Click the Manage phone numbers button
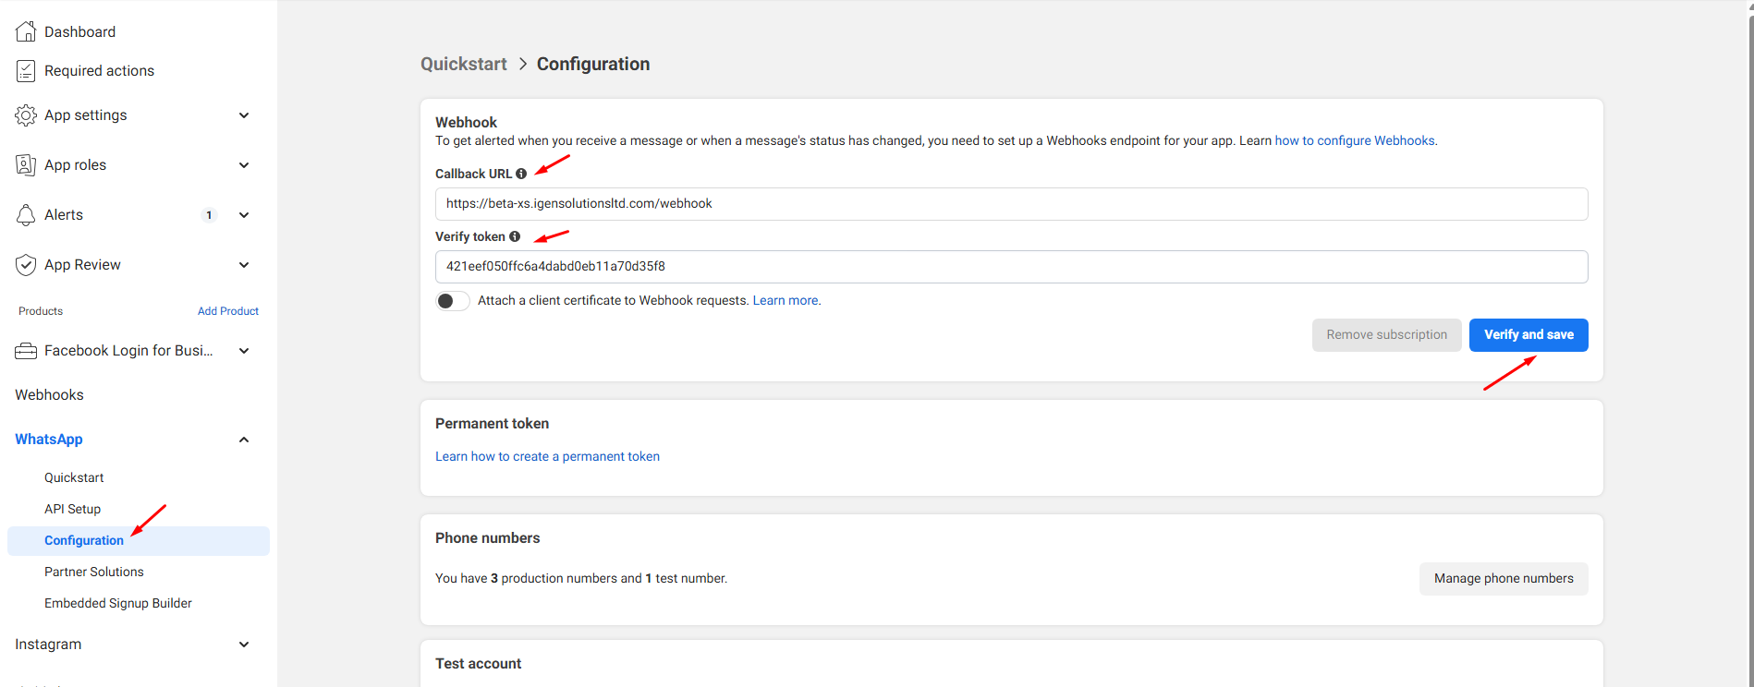The image size is (1754, 687). [1503, 579]
